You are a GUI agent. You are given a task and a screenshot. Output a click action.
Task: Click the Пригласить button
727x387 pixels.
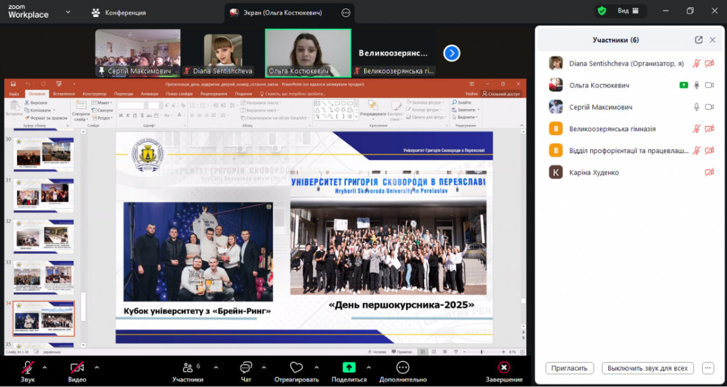(569, 368)
